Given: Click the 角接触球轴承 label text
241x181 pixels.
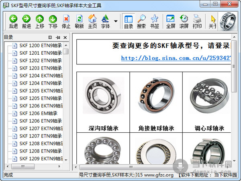Looking at the screenshot, I should click(x=156, y=128).
